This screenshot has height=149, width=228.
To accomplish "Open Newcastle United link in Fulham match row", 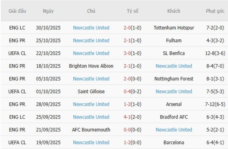I will pyautogui.click(x=91, y=40).
